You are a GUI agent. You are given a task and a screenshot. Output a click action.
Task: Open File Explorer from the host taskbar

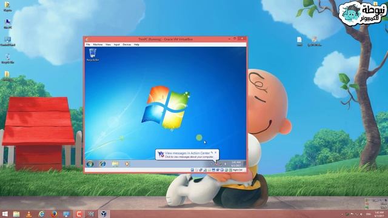16,214
